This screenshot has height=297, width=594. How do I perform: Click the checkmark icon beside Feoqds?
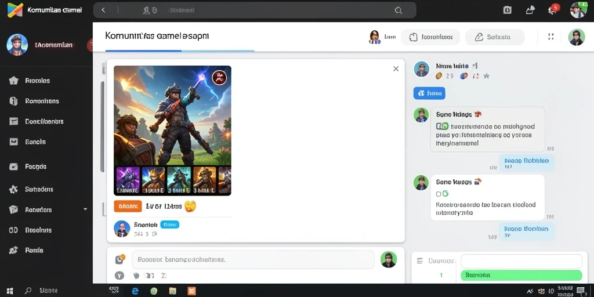(14, 166)
